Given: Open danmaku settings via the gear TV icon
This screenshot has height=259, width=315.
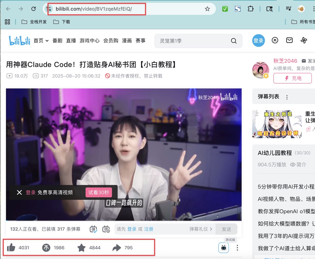Looking at the screenshot, I should click(106, 229).
